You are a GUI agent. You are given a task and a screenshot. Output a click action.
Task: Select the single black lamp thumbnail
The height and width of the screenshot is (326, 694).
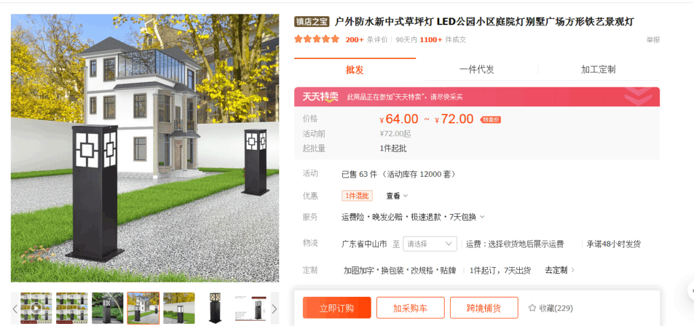point(216,308)
